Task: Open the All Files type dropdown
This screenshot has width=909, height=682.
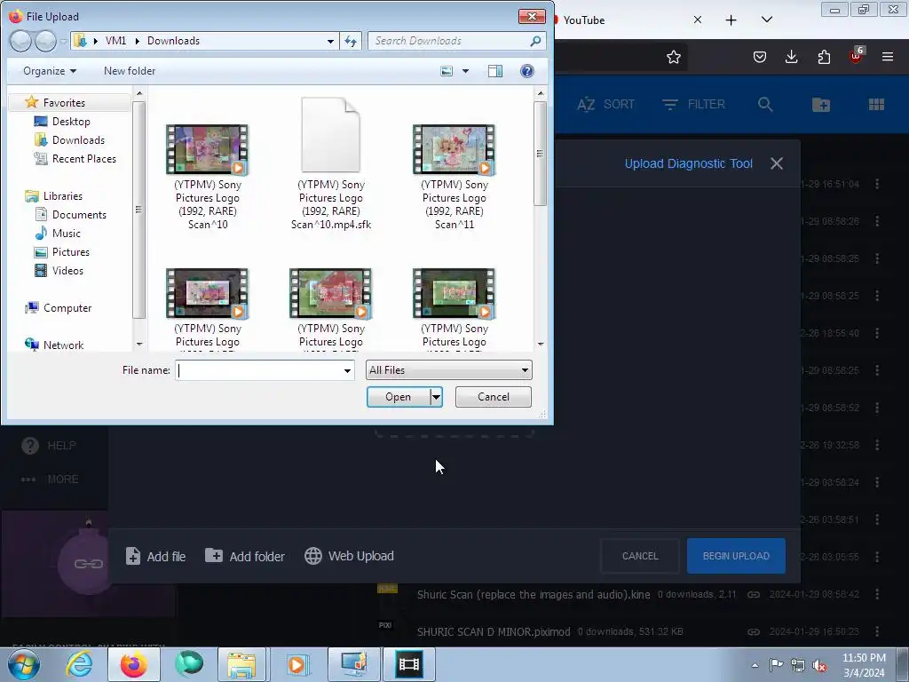Action: (x=448, y=370)
